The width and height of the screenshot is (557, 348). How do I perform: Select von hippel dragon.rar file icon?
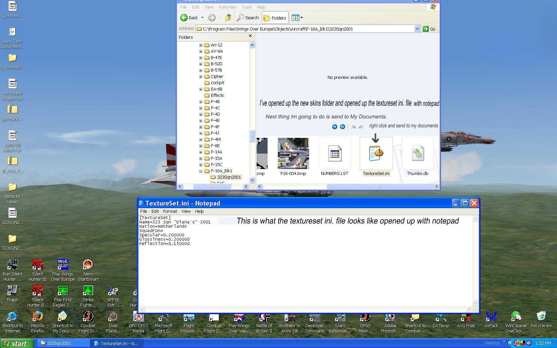point(12,89)
